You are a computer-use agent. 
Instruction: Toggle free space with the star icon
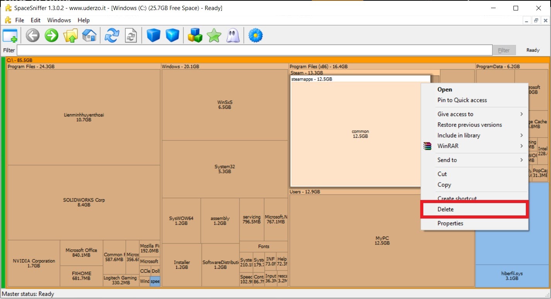(x=214, y=36)
